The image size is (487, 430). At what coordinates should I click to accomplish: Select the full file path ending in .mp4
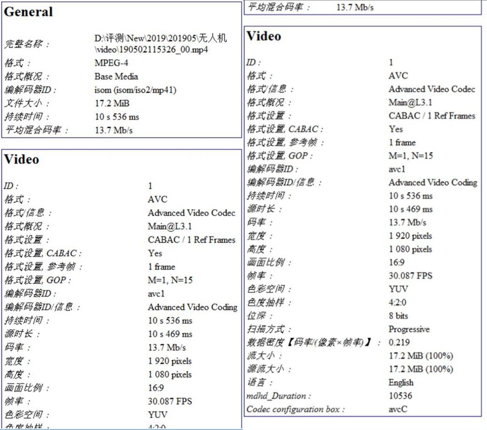[160, 44]
